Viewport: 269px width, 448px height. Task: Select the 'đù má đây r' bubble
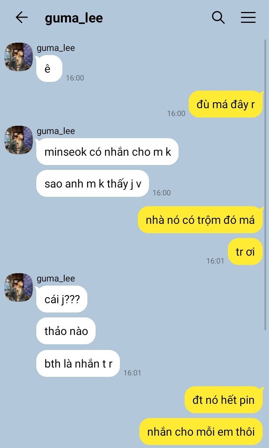(x=226, y=104)
